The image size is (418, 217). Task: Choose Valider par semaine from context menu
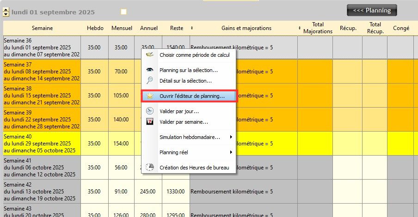(184, 122)
